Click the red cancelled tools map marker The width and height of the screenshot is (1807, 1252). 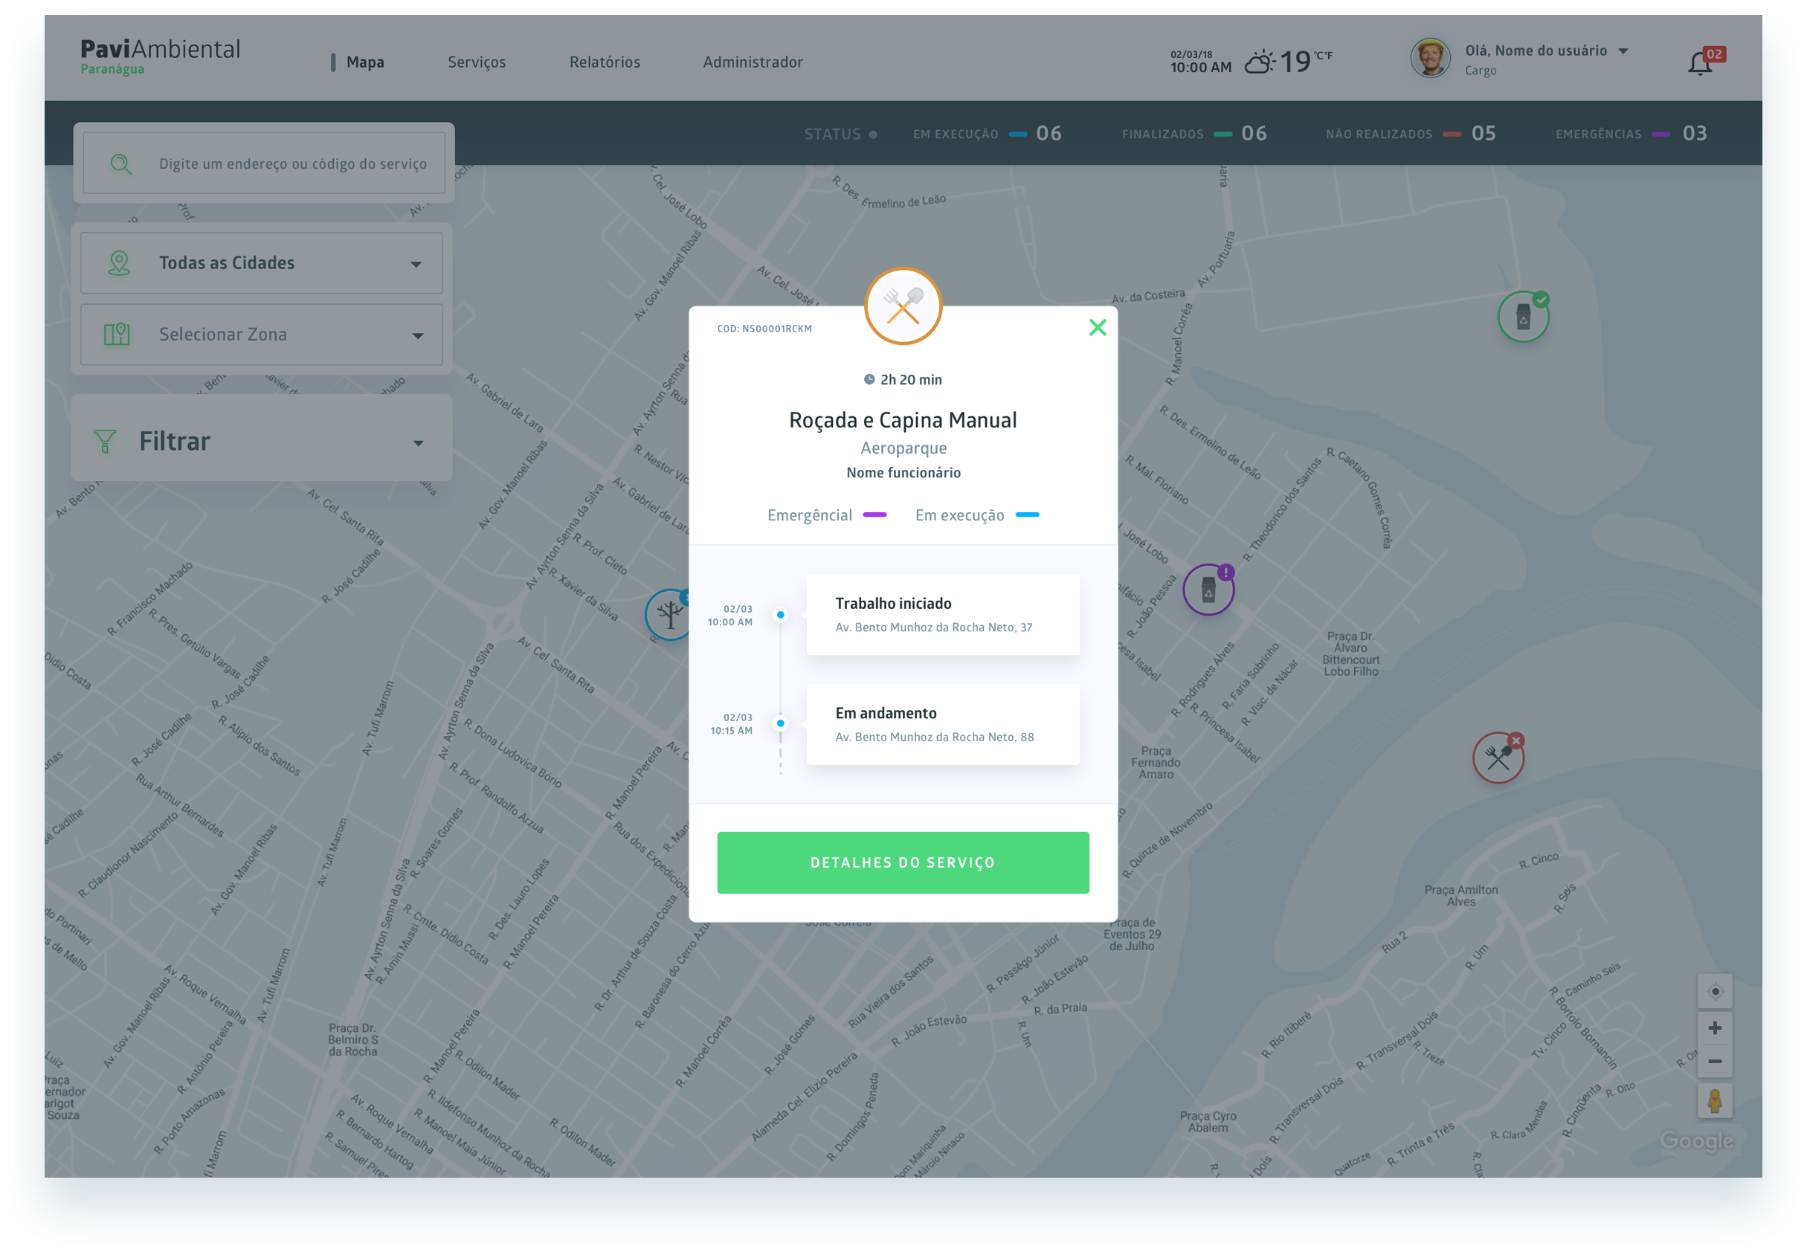[1497, 758]
